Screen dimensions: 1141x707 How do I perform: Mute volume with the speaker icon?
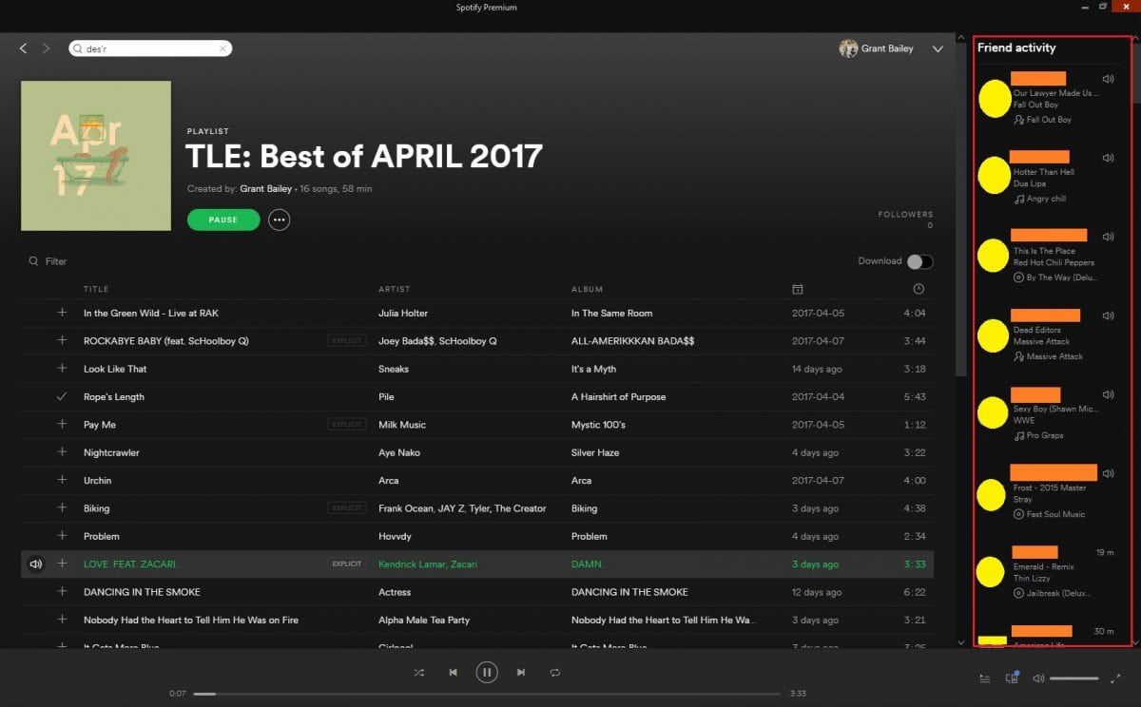(1038, 678)
